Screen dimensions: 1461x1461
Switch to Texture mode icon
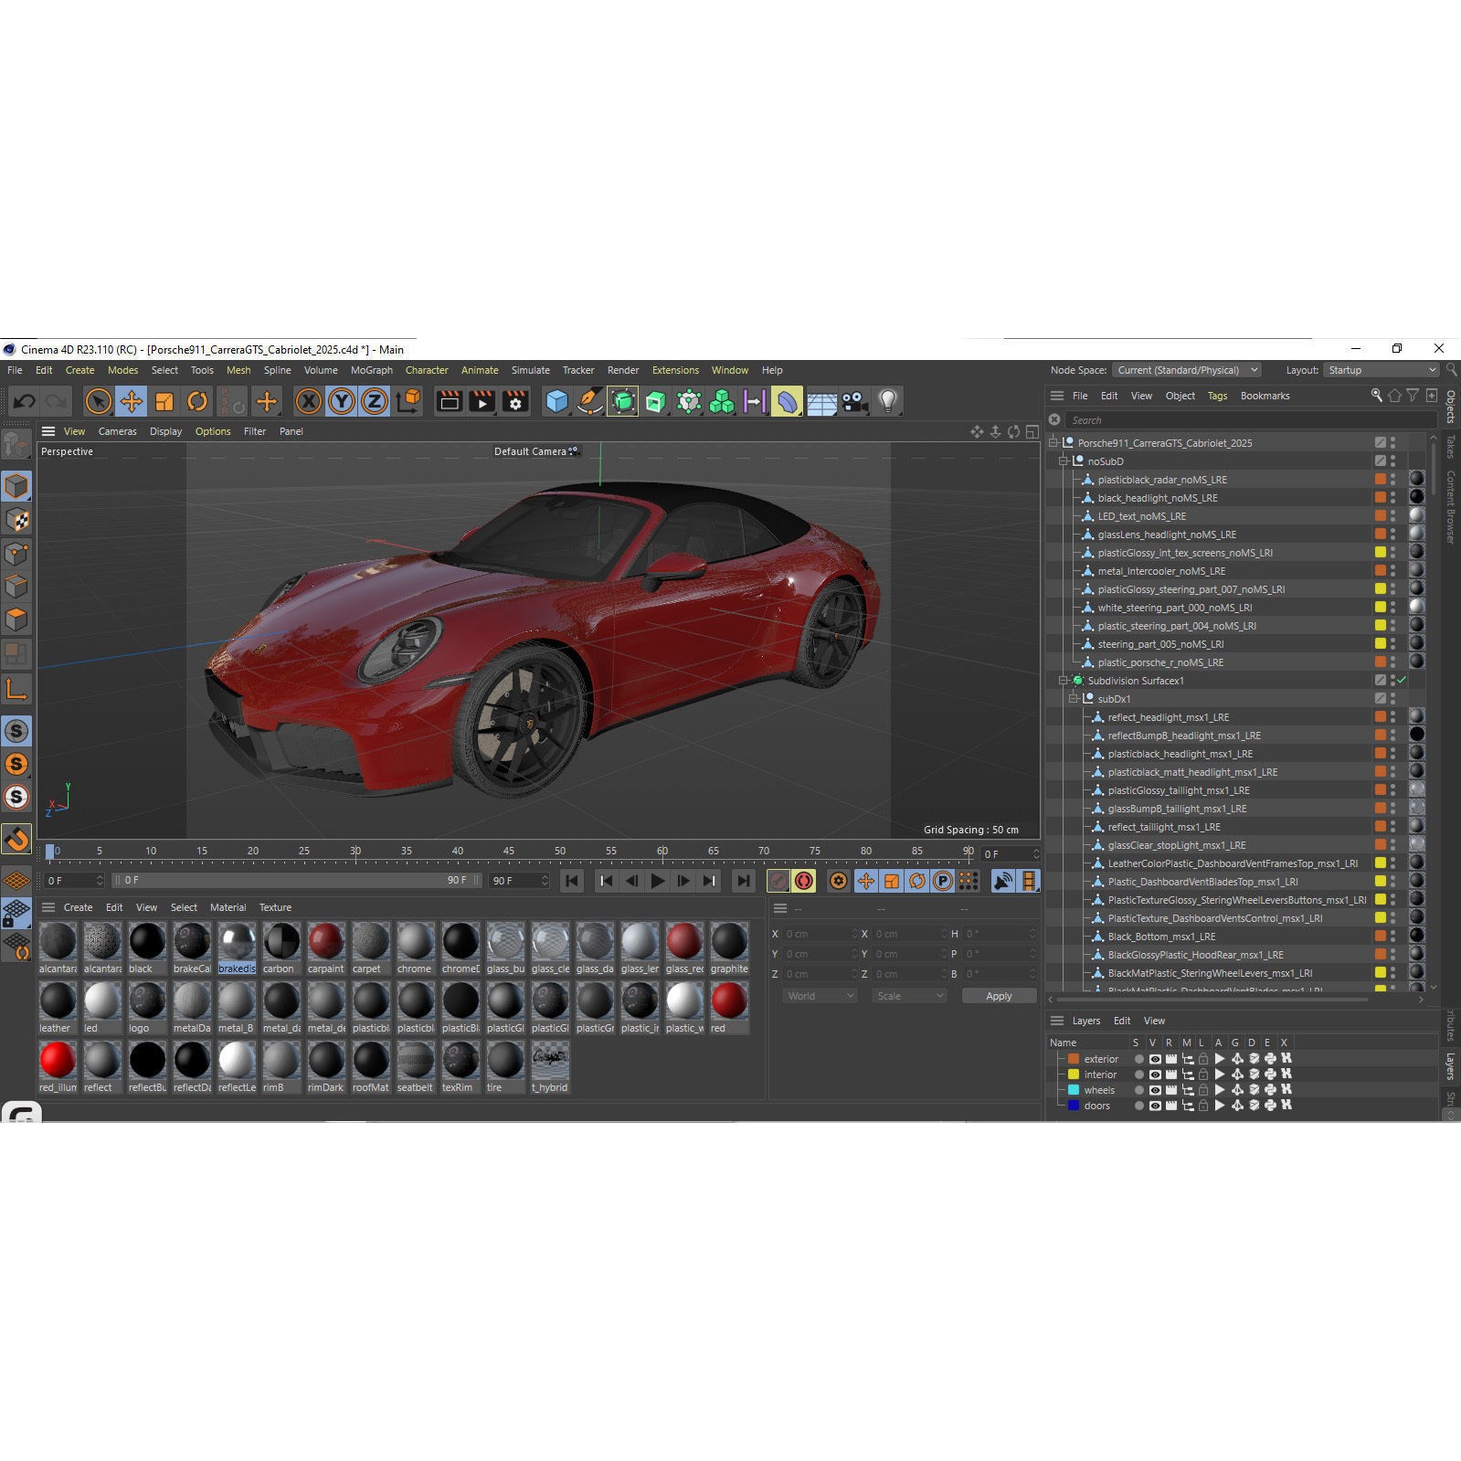pos(16,520)
